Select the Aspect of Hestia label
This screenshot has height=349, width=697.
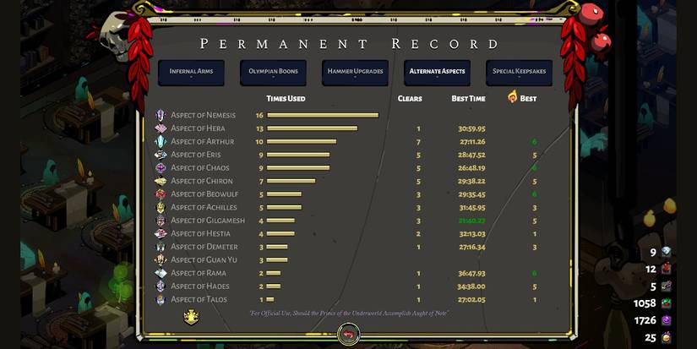pyautogui.click(x=200, y=233)
